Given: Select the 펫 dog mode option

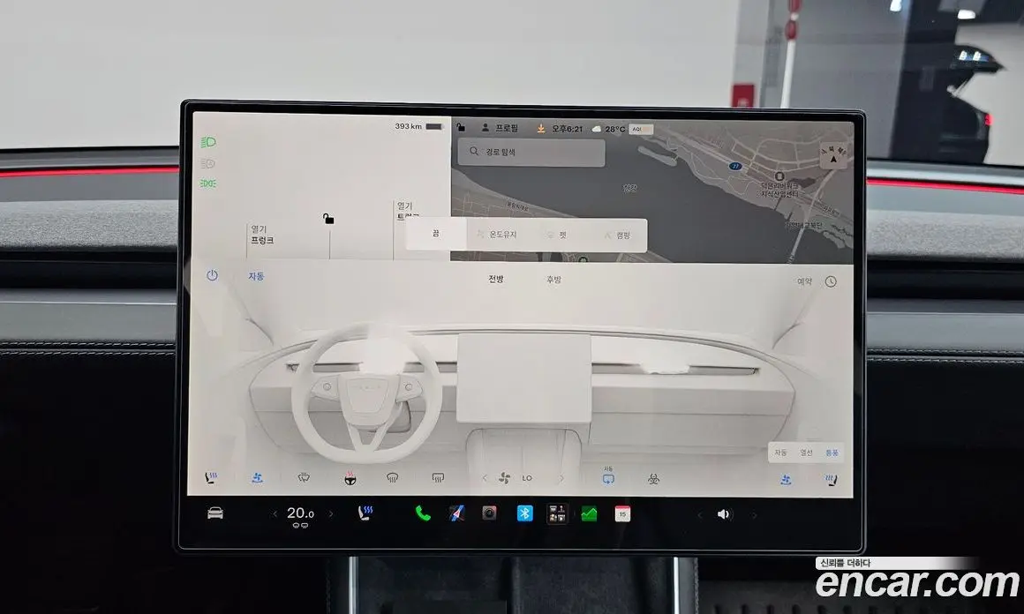Looking at the screenshot, I should coord(557,235).
